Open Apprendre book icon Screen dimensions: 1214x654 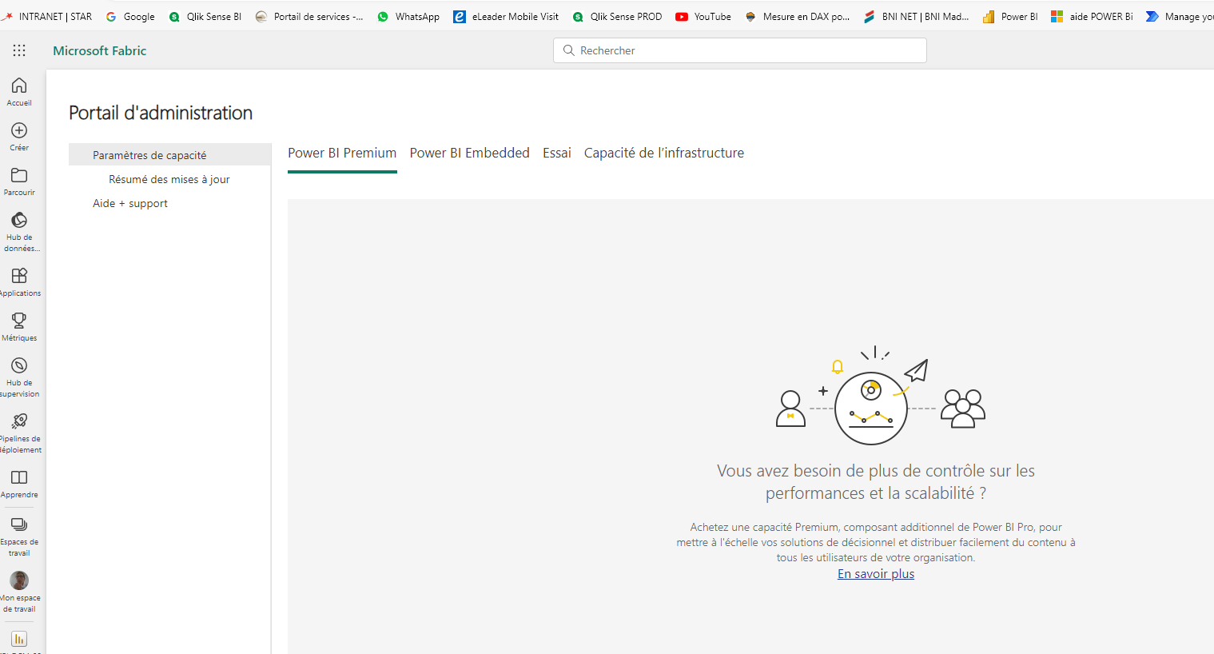tap(19, 477)
